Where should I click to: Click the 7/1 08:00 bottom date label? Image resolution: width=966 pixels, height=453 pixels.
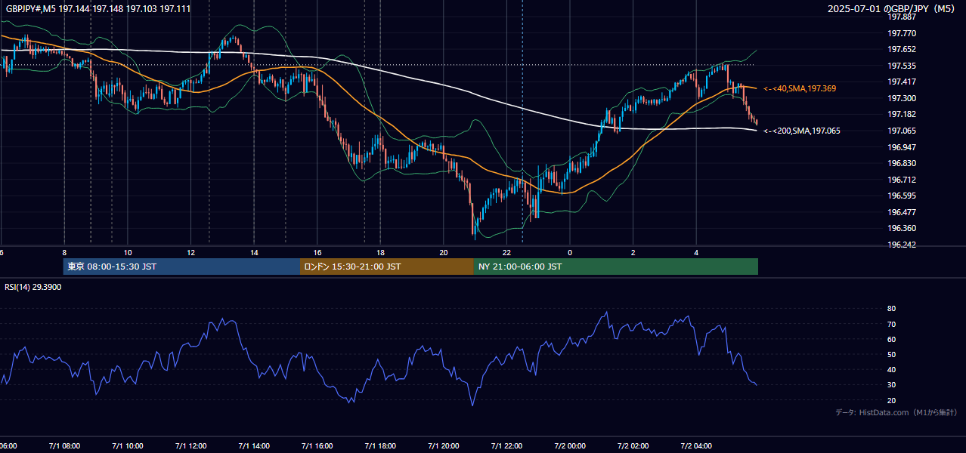point(64,446)
